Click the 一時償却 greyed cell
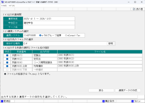The image size is (145, 103). click(45, 70)
